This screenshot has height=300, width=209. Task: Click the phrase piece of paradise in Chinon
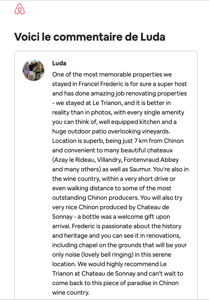(139, 283)
